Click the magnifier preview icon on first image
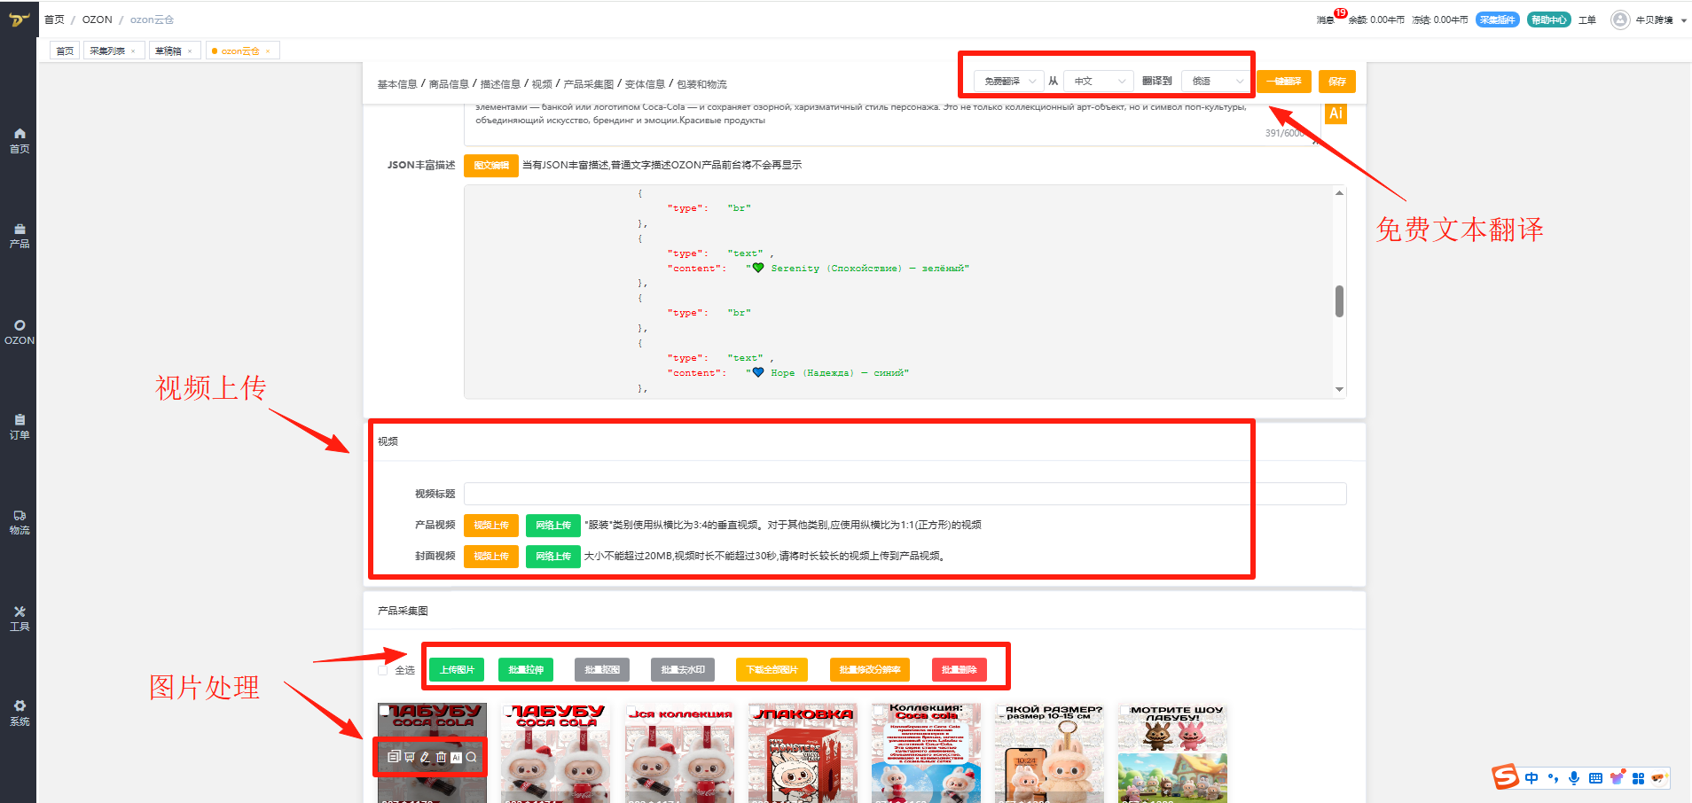This screenshot has width=1692, height=803. click(x=472, y=757)
